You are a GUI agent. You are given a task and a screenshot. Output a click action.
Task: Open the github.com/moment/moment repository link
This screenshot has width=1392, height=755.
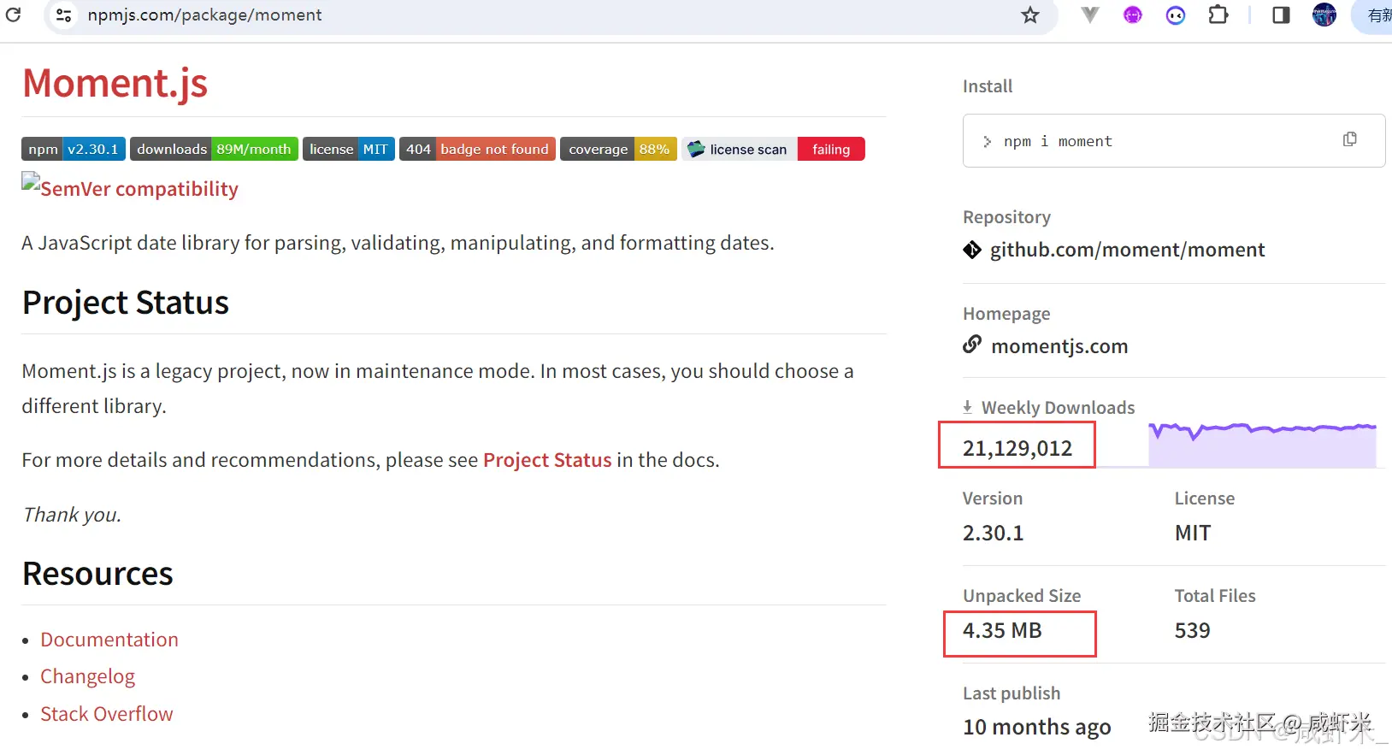tap(1127, 250)
